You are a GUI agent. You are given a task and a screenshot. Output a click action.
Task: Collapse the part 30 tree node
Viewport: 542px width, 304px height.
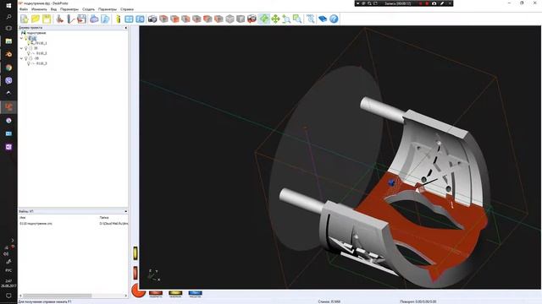pos(21,49)
